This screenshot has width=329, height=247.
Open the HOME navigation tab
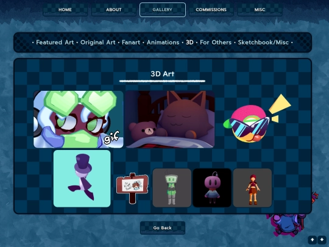65,10
